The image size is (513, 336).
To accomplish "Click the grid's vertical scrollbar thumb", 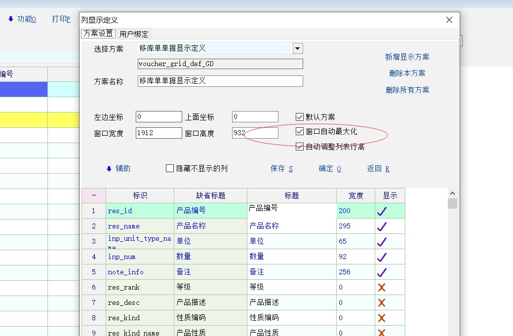I will [x=452, y=203].
